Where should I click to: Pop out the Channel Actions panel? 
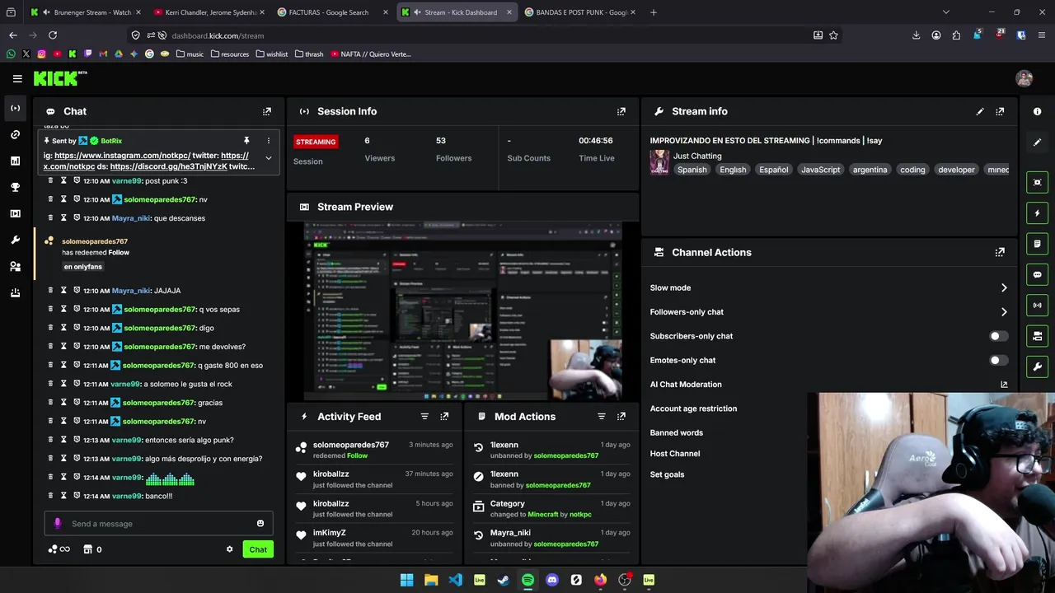1000,252
